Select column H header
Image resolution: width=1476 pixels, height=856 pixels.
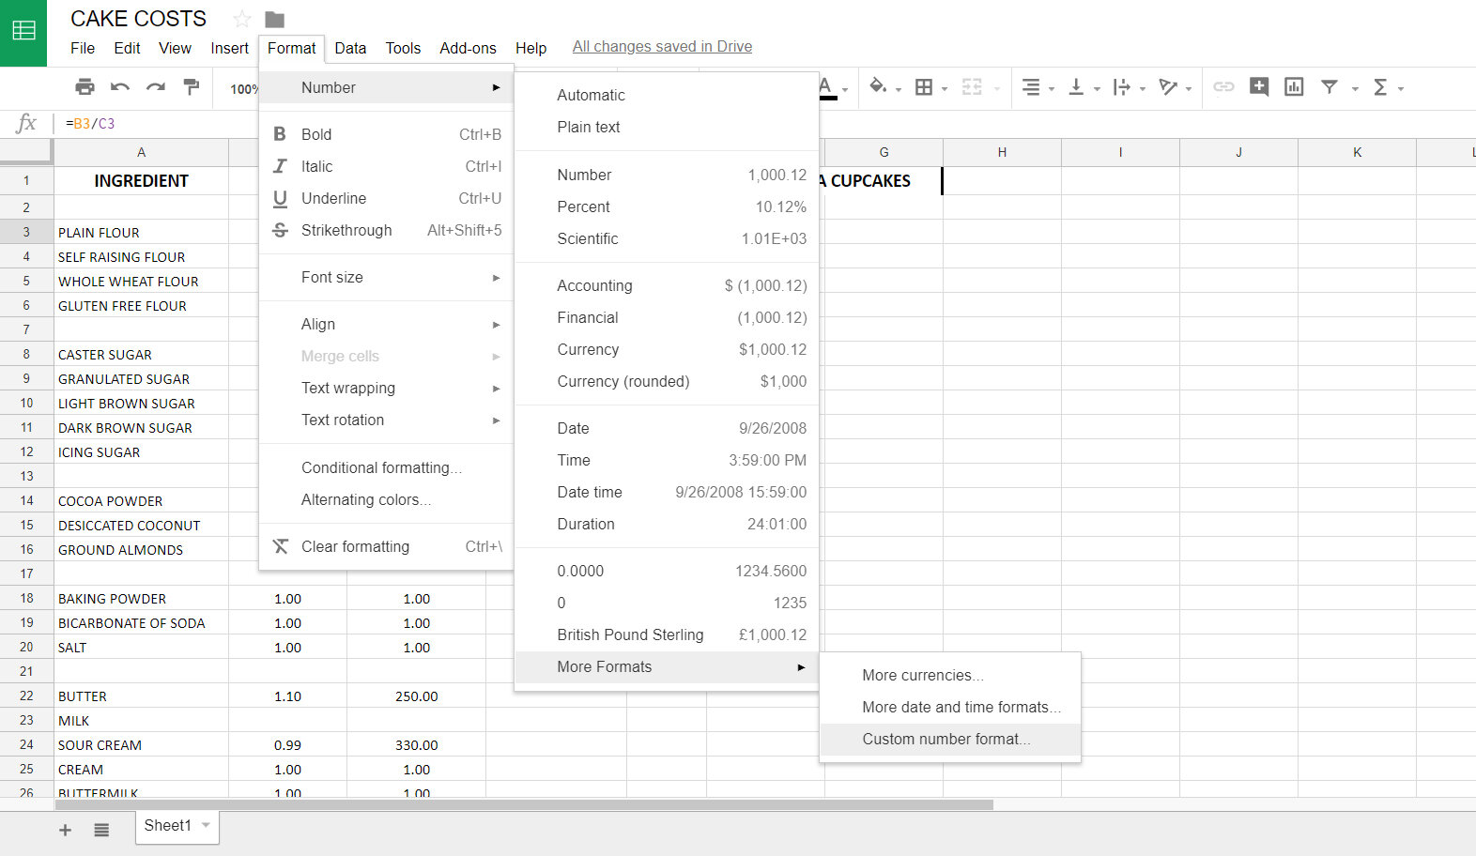click(x=1002, y=152)
